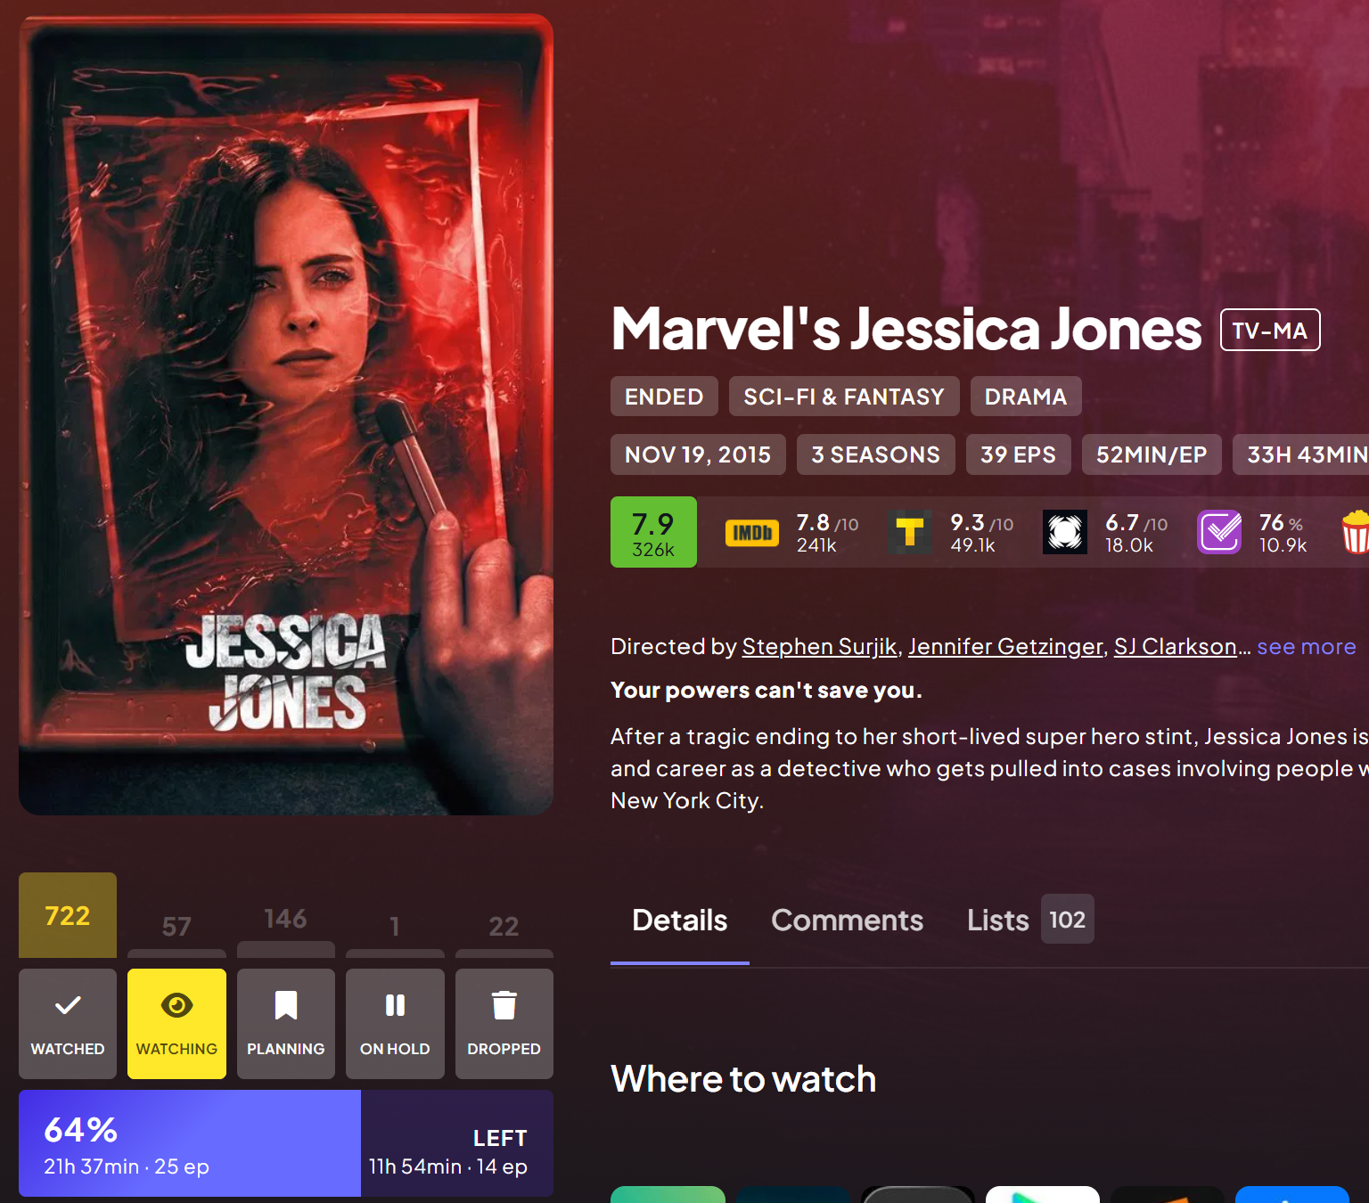
Task: Click the tagline 'Your powers can't save you.'
Action: click(x=766, y=691)
